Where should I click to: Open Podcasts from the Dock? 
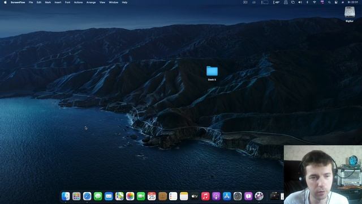tap(216, 196)
